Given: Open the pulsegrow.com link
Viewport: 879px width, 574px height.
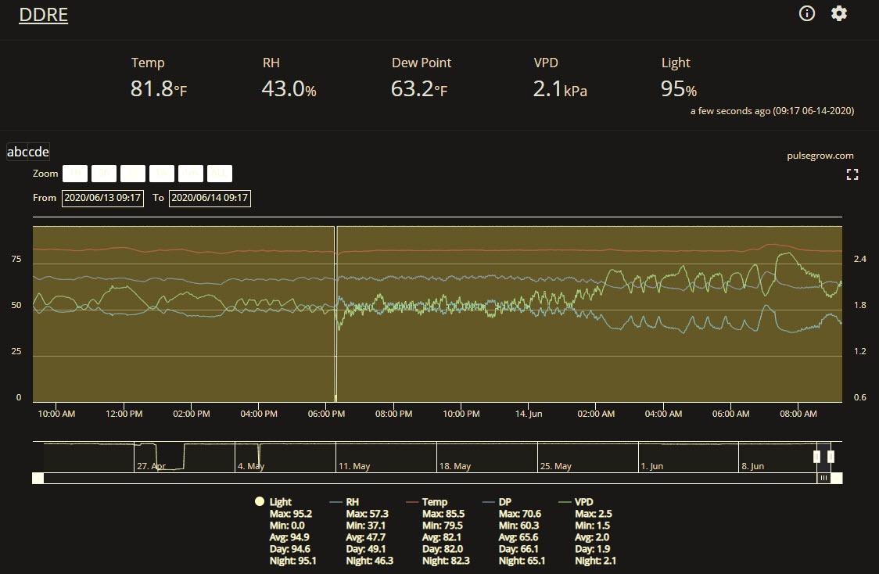Looking at the screenshot, I should [820, 156].
